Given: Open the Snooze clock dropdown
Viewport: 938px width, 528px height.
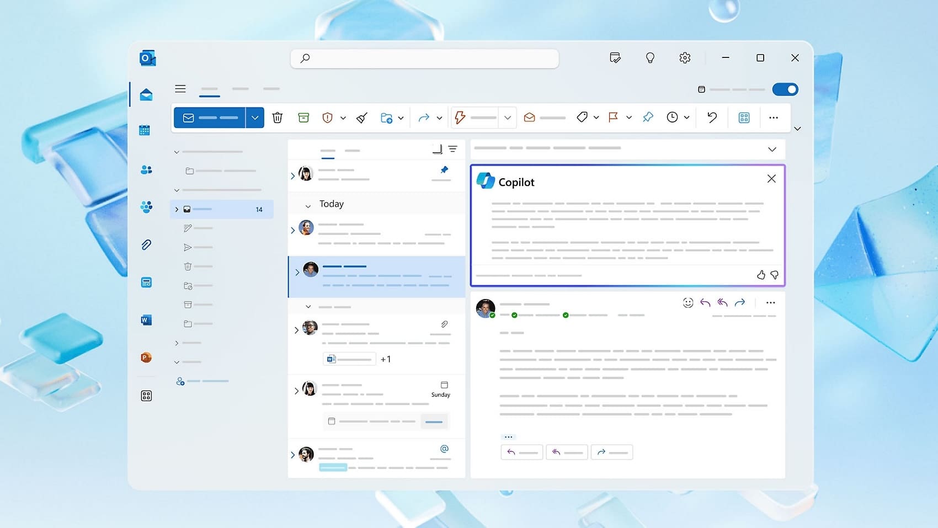Looking at the screenshot, I should coord(687,118).
